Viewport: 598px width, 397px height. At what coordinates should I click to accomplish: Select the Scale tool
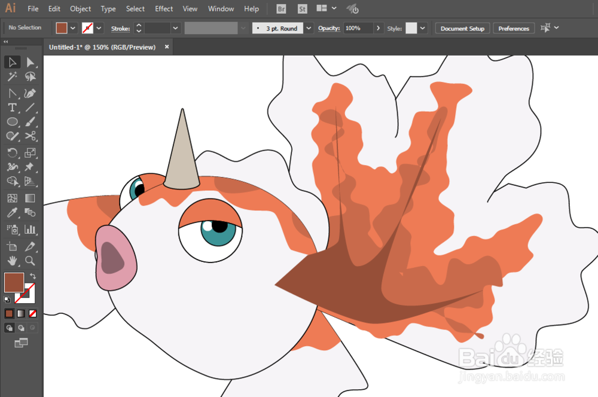(x=30, y=153)
